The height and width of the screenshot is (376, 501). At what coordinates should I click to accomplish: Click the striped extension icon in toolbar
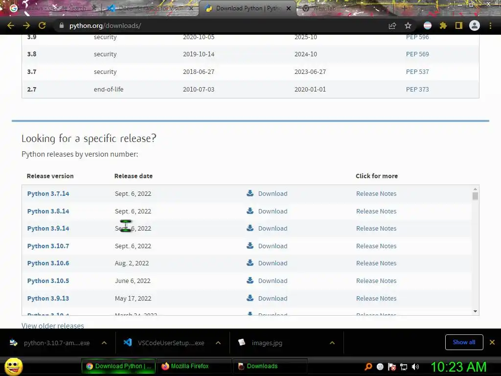pos(428,25)
